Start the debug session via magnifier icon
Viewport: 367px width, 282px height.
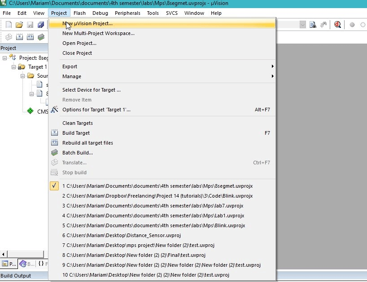pyautogui.click(x=337, y=25)
